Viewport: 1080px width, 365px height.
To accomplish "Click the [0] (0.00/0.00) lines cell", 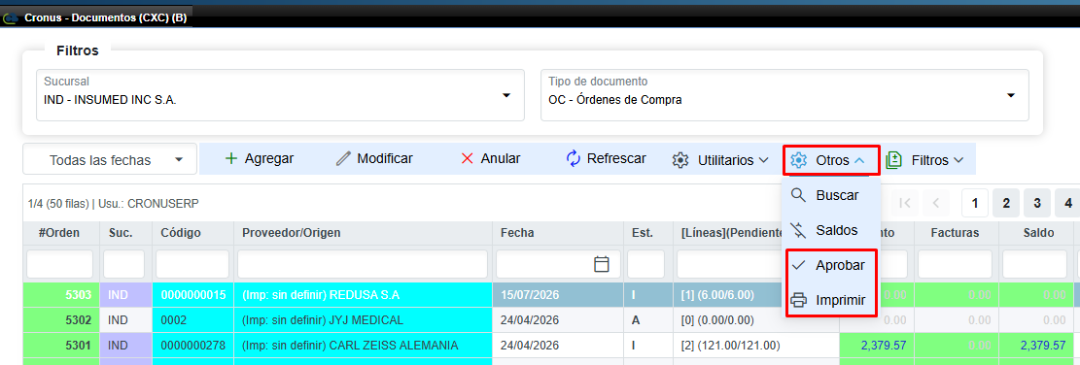I will point(727,320).
